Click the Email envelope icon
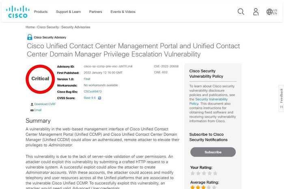 point(32,110)
